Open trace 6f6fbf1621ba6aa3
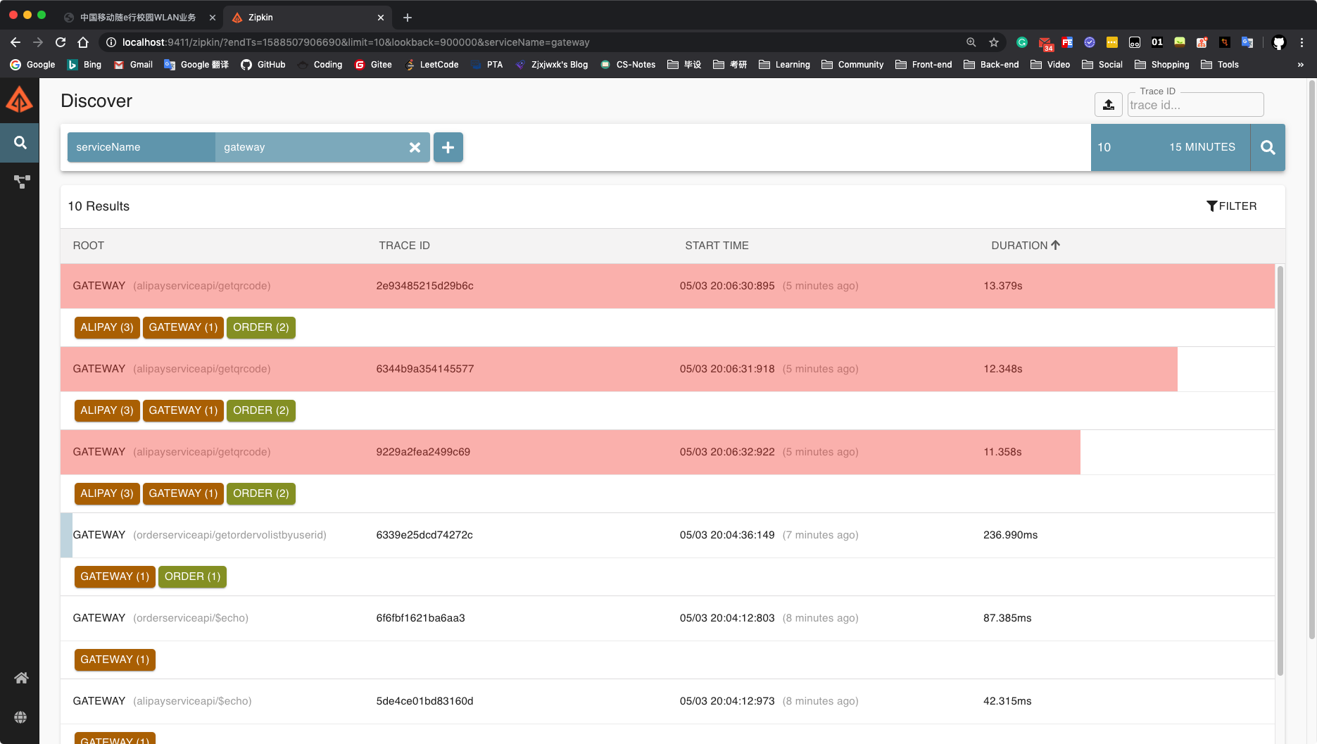The image size is (1317, 744). tap(667, 618)
